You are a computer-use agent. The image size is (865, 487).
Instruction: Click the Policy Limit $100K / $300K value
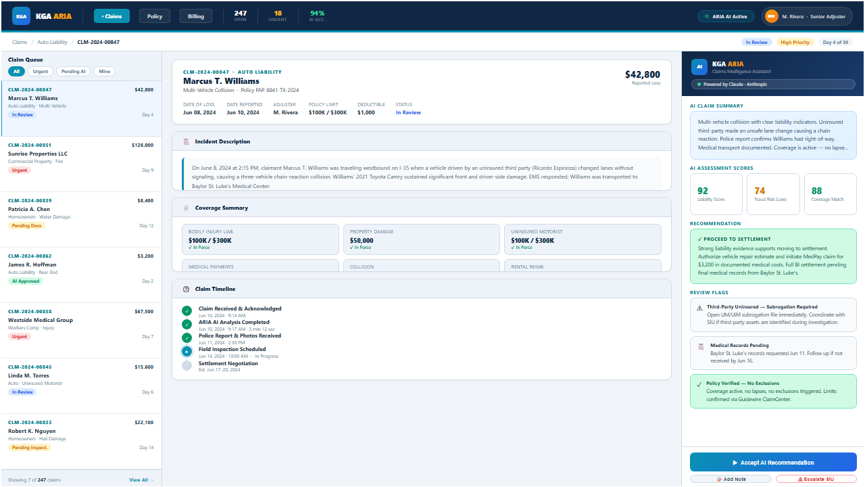coord(328,113)
